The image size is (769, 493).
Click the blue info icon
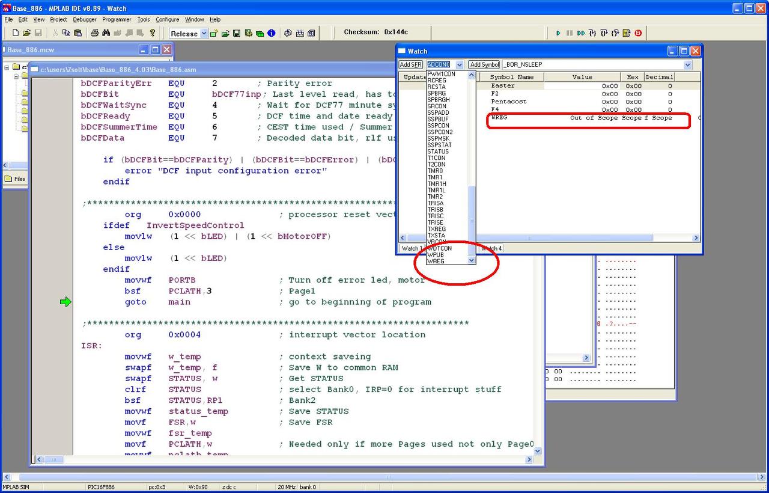(x=271, y=33)
